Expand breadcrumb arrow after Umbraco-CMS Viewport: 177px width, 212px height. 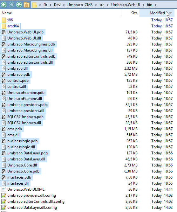[96, 5]
